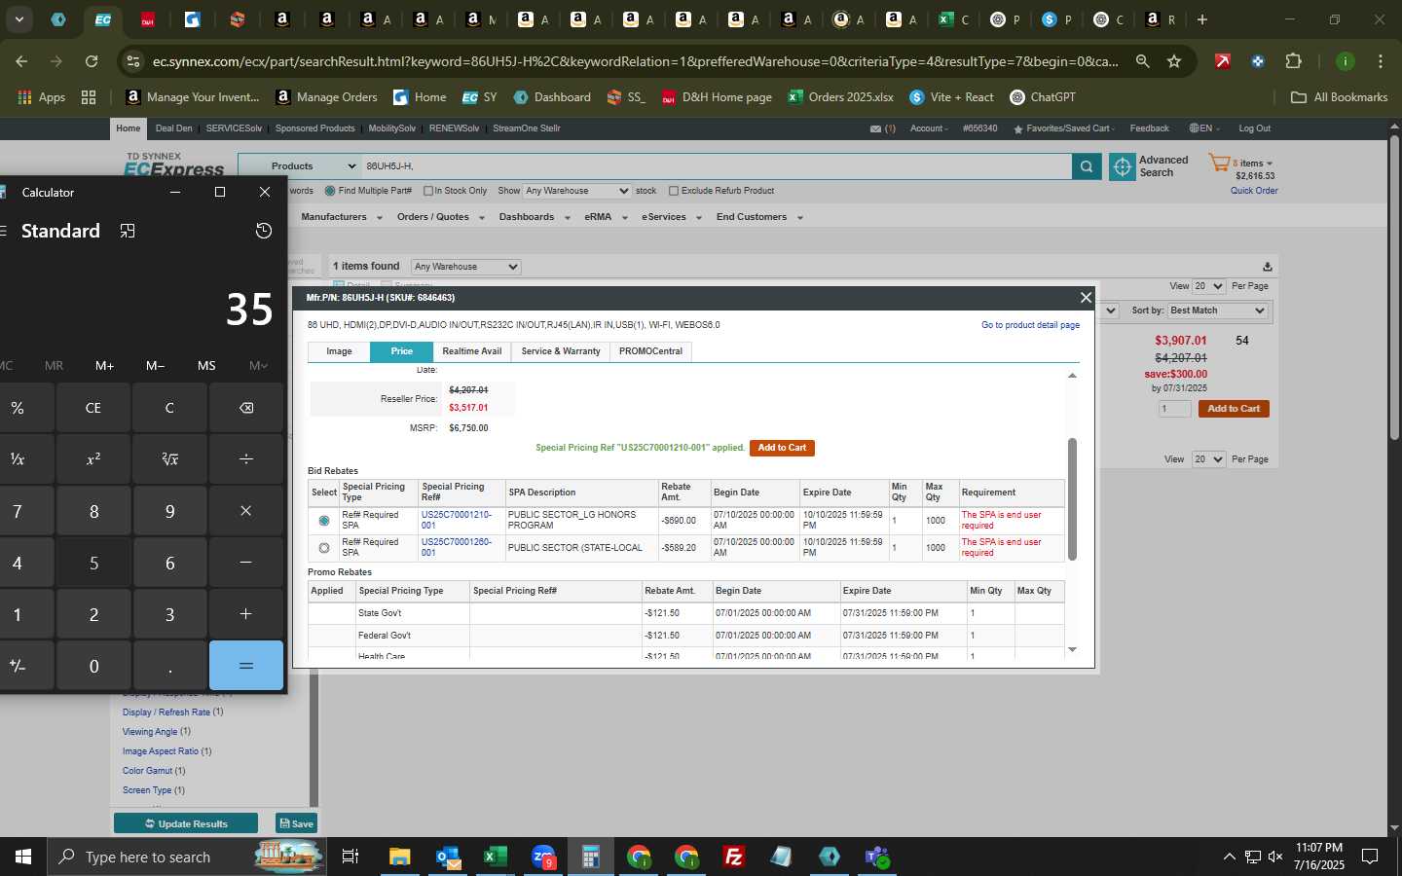Click the keyword search input field
The width and height of the screenshot is (1402, 876).
717,166
